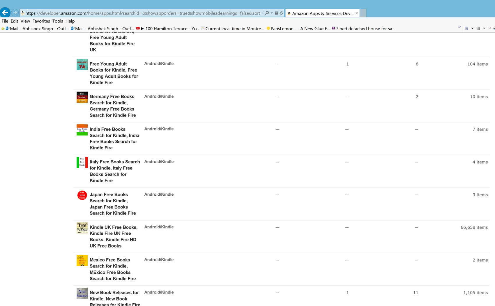Open first Mail - Abhishek Singh bookmark
The height and width of the screenshot is (306, 495).
37,29
